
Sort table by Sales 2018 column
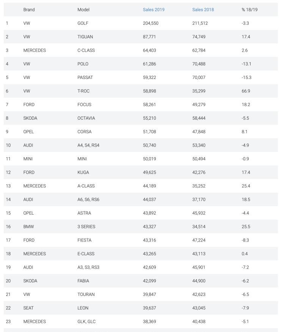coord(203,9)
